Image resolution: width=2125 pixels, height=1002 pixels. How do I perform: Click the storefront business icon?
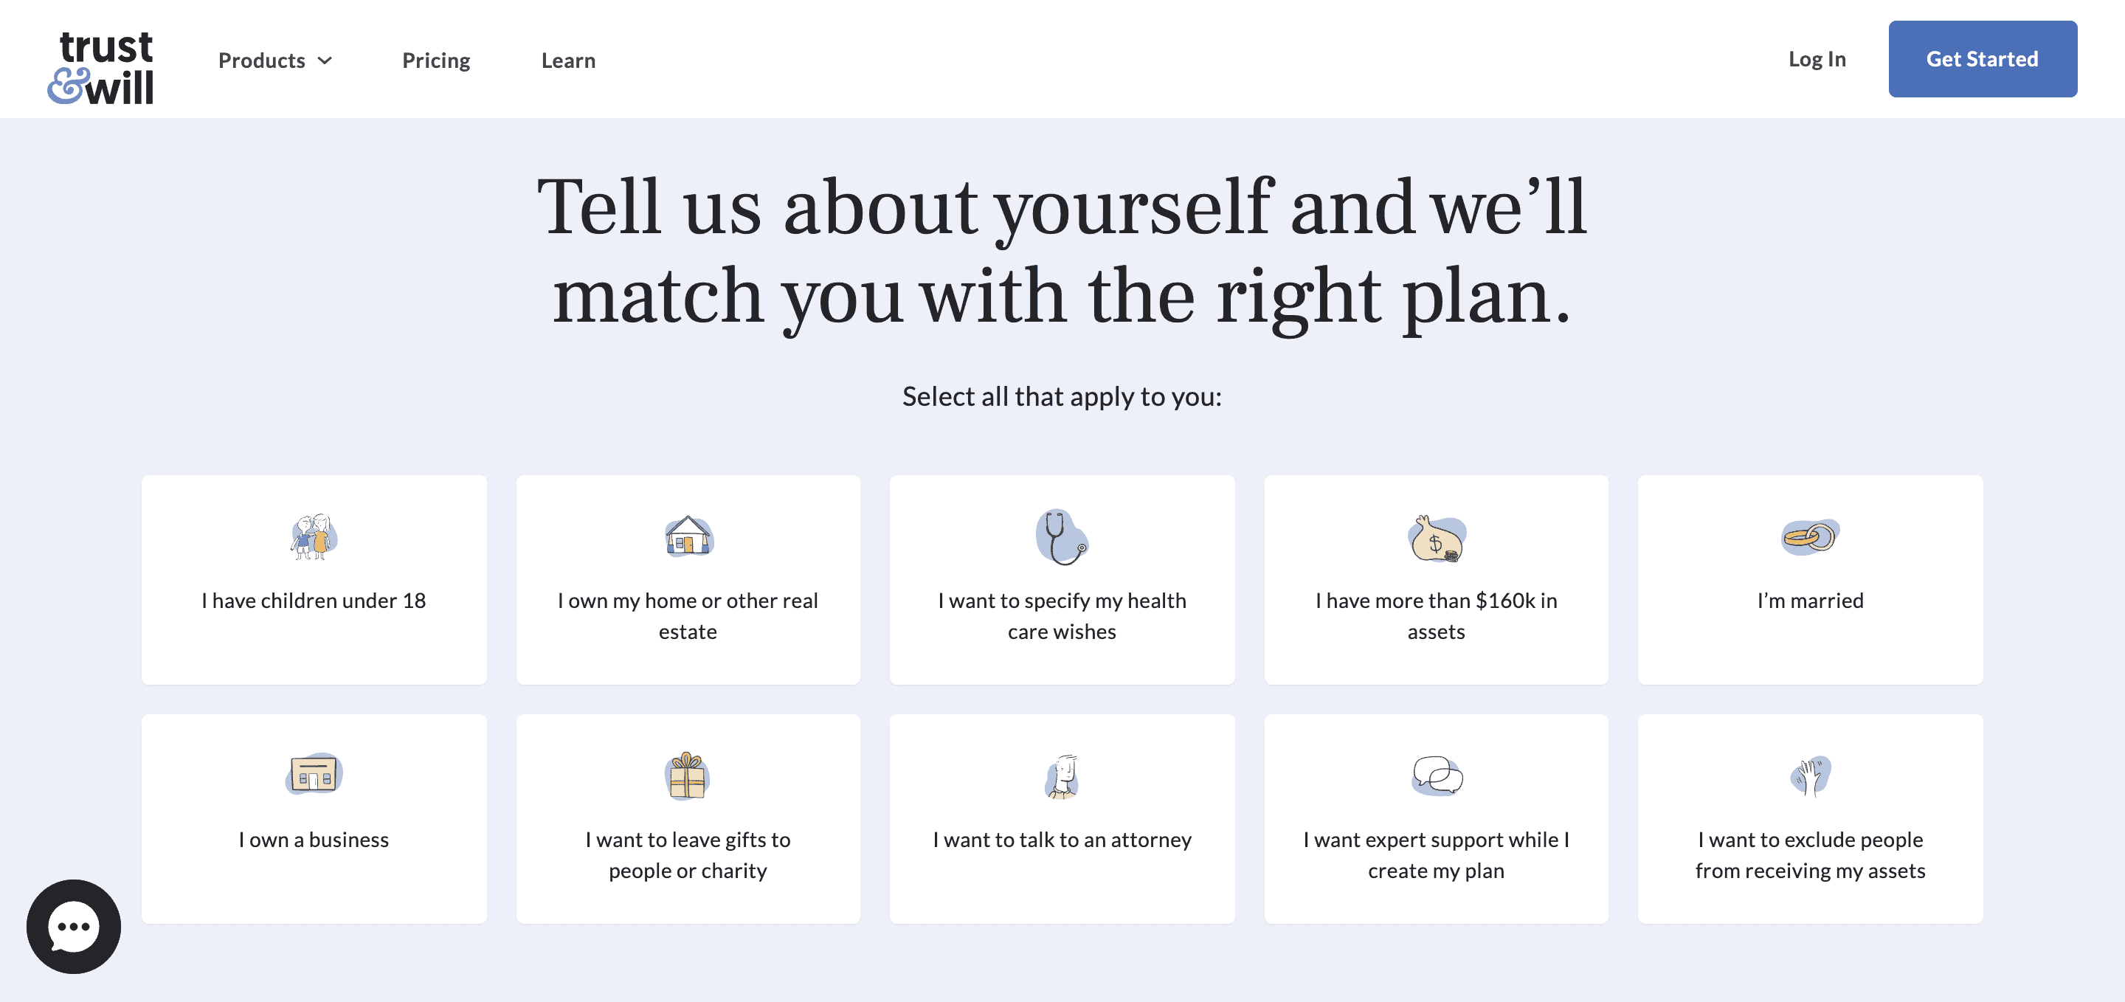[x=314, y=775]
